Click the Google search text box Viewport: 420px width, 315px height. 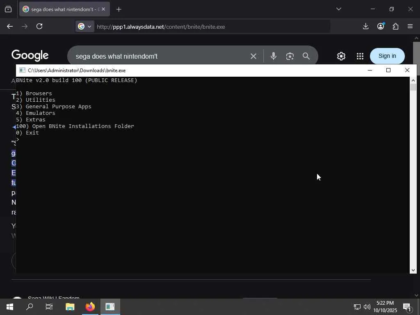point(161,56)
